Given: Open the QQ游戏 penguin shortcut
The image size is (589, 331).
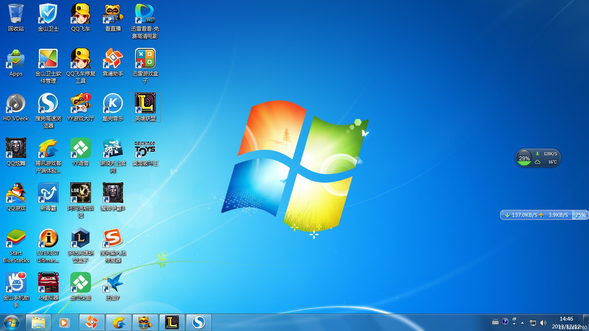Looking at the screenshot, I should (16, 197).
